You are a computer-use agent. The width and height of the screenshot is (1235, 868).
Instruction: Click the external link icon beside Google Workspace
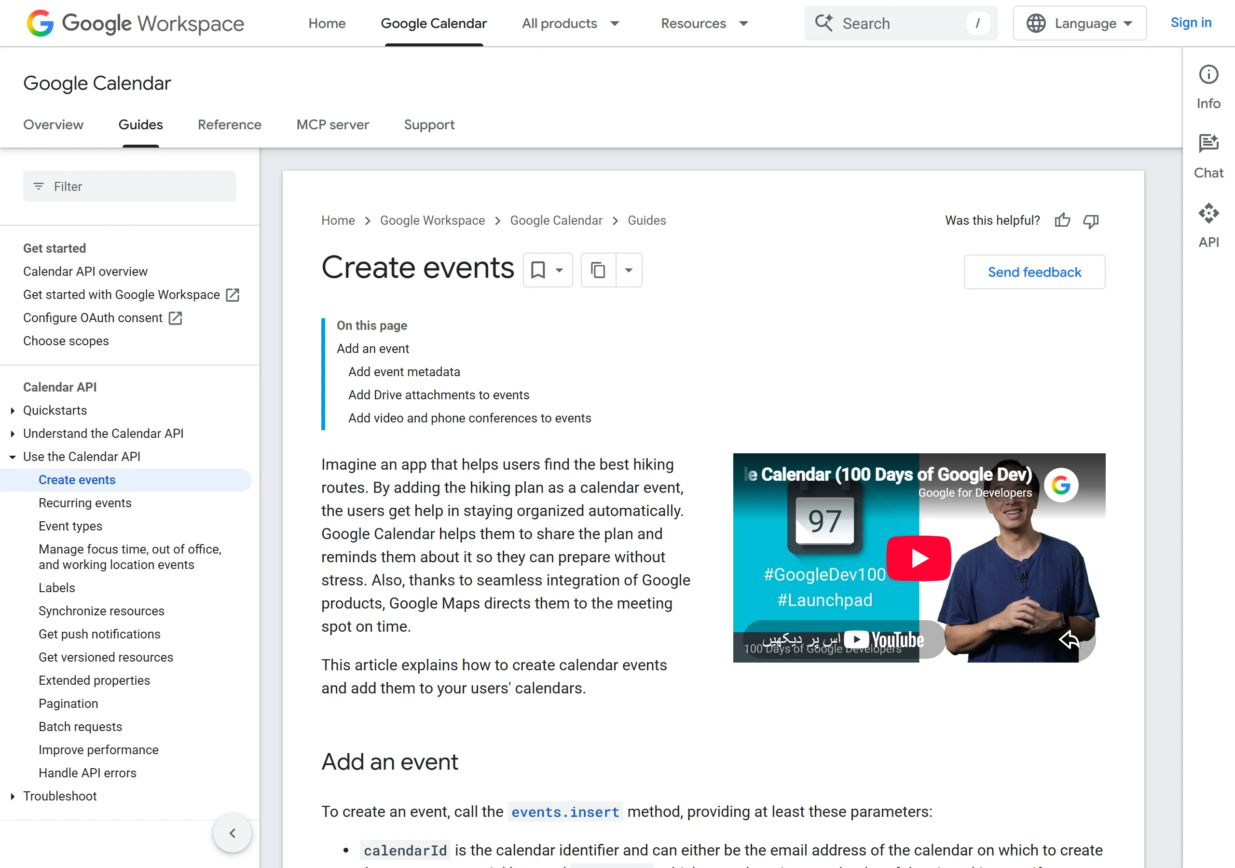tap(233, 295)
